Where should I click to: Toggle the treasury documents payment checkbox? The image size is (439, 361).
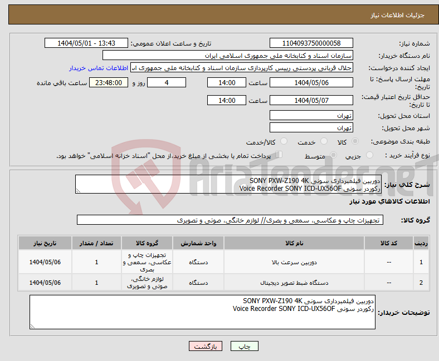[279, 154]
